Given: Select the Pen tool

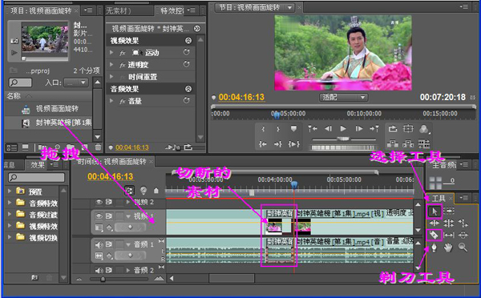Looking at the screenshot, I should click(x=434, y=248).
